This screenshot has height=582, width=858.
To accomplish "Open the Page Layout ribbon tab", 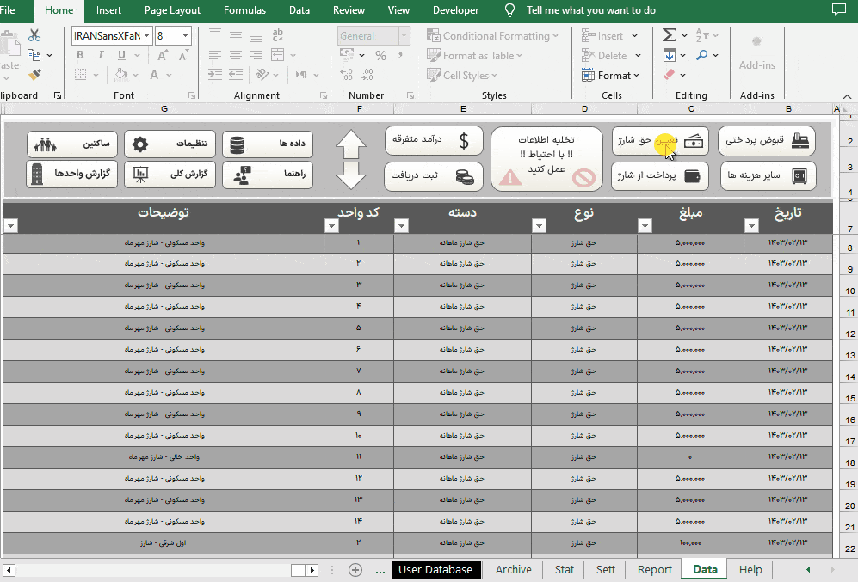I will point(172,10).
